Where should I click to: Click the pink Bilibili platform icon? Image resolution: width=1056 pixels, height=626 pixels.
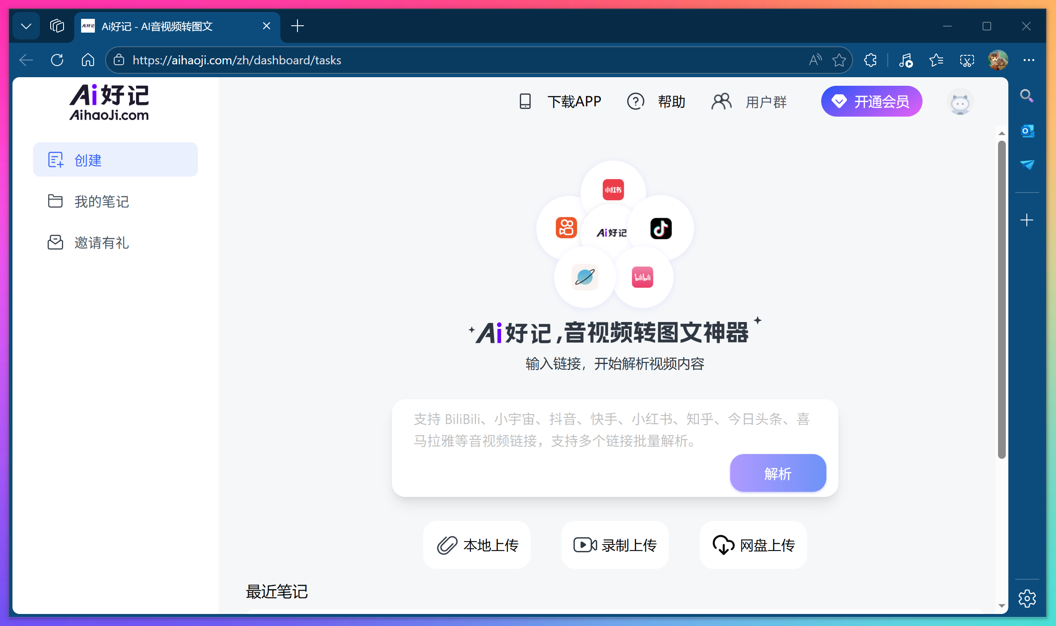point(642,277)
